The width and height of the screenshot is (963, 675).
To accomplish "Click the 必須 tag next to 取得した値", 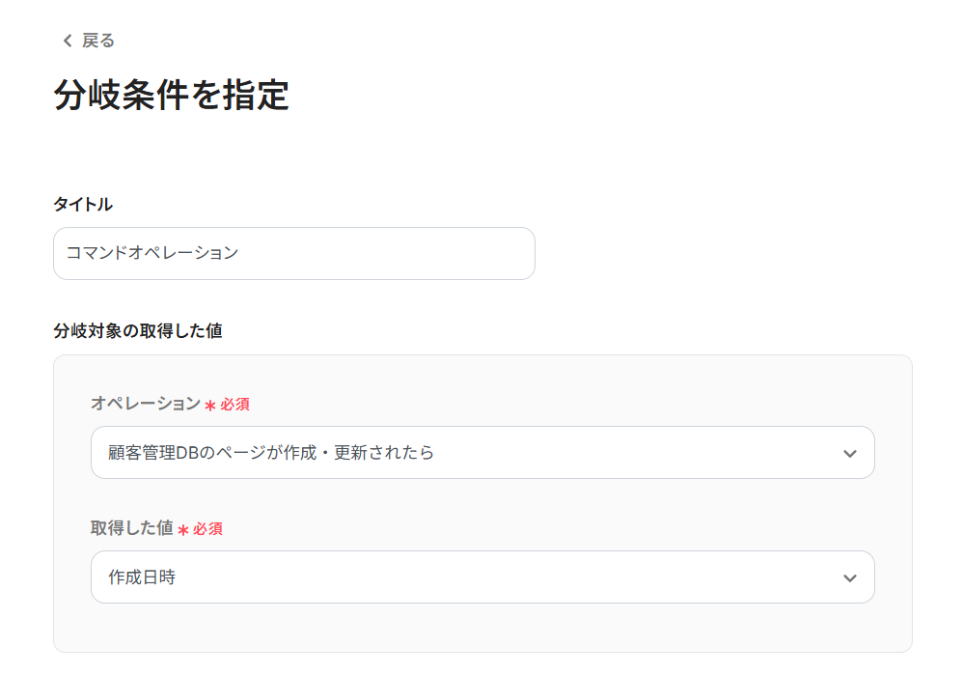I will pyautogui.click(x=207, y=529).
